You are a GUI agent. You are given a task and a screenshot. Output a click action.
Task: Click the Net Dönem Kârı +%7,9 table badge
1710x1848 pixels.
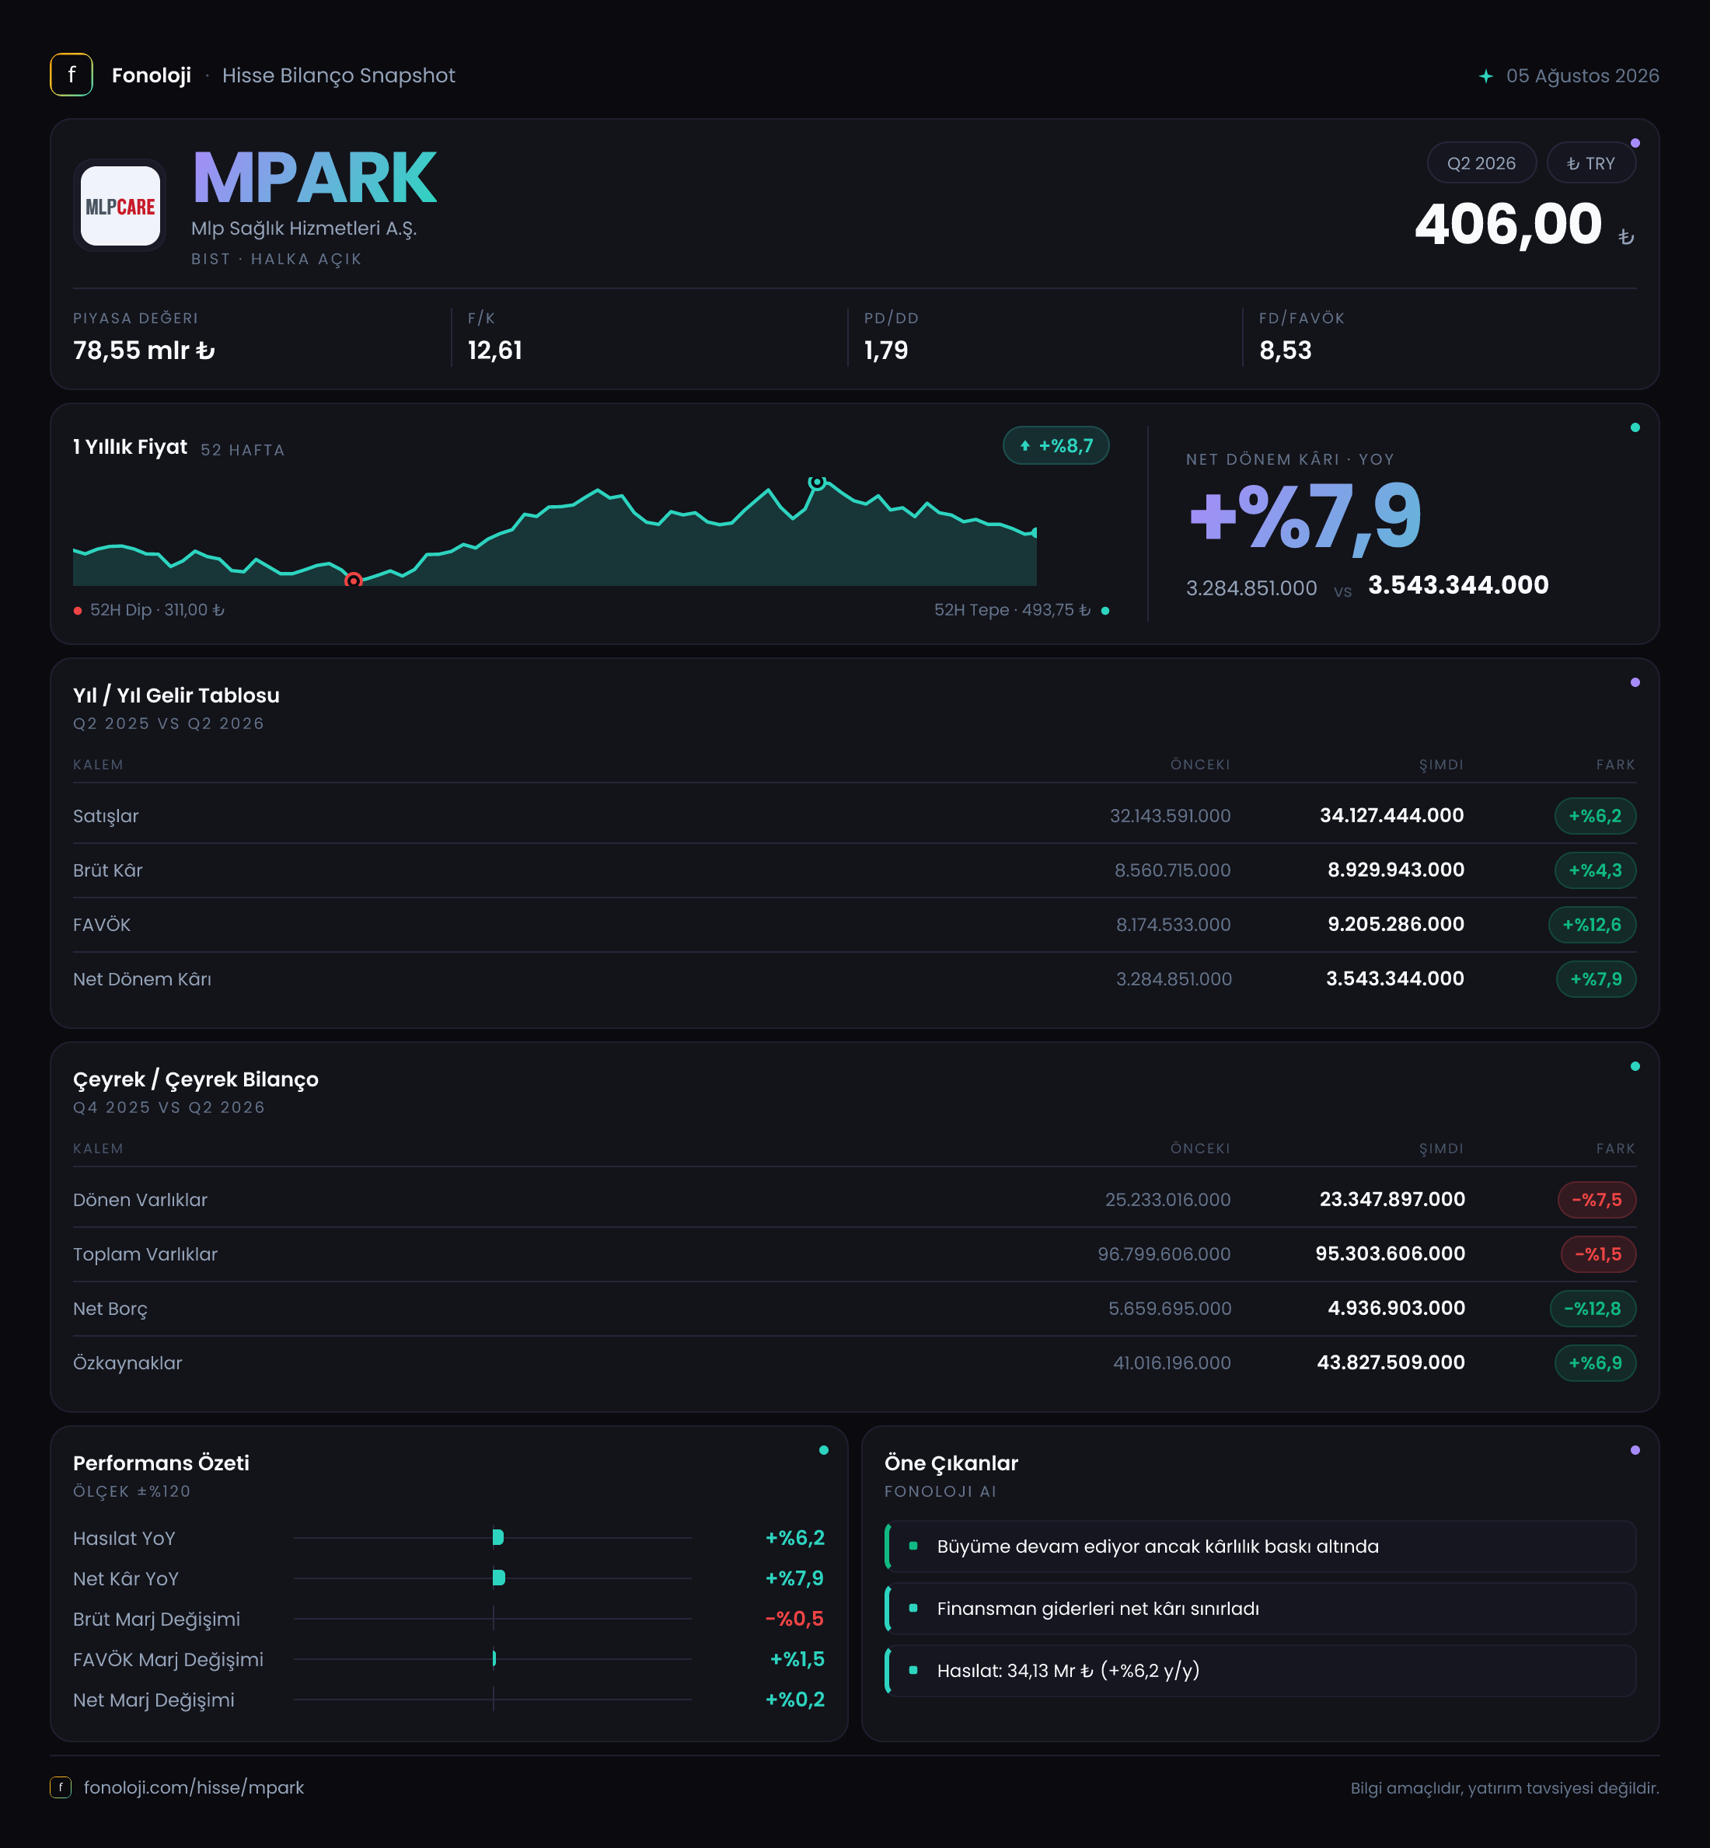tap(1595, 979)
